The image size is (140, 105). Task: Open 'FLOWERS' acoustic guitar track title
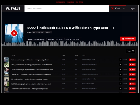coord(31,84)
